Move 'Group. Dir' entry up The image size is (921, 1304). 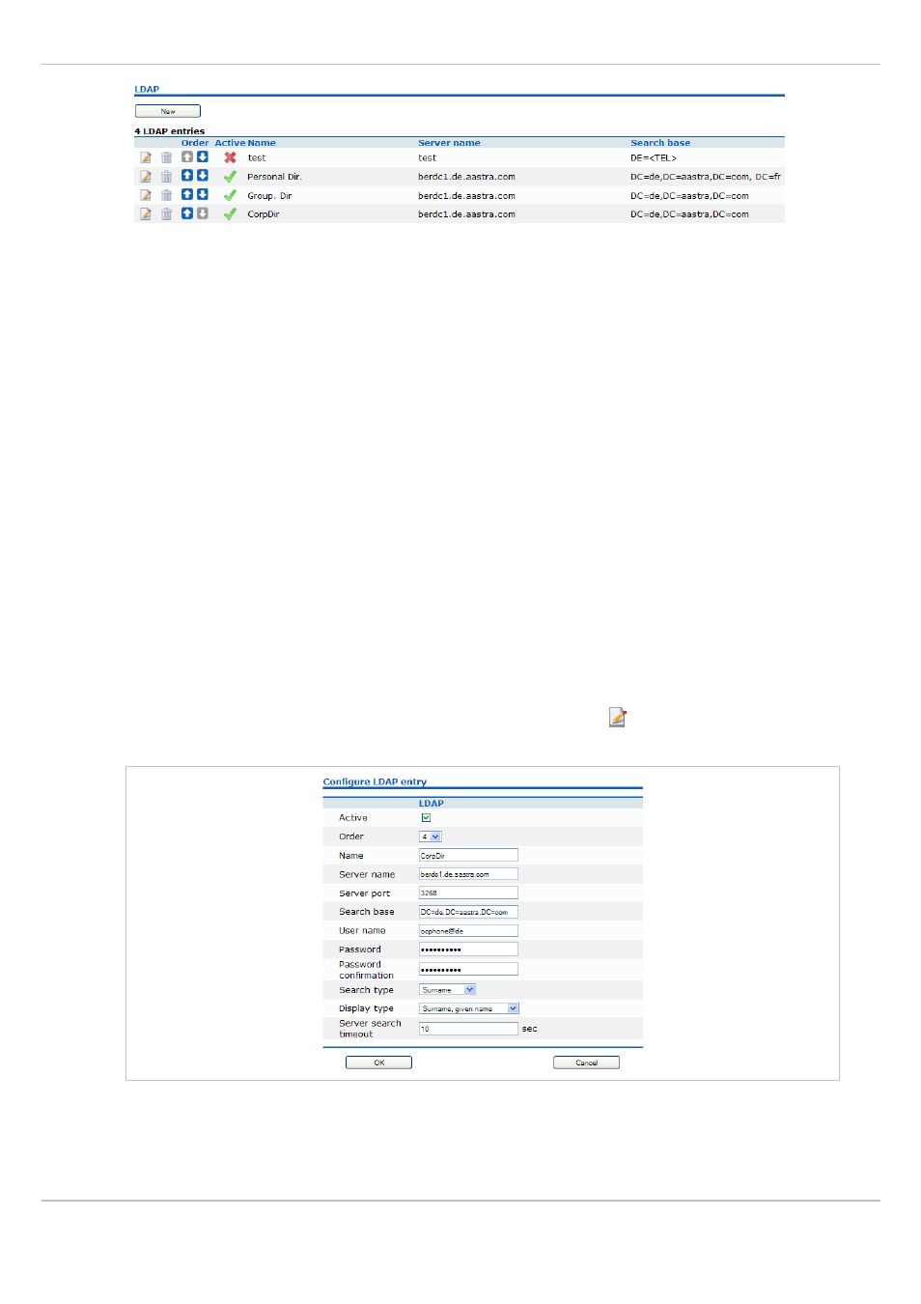click(x=187, y=194)
